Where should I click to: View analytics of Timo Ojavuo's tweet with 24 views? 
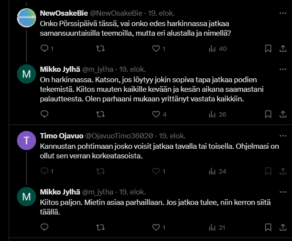[217, 171]
